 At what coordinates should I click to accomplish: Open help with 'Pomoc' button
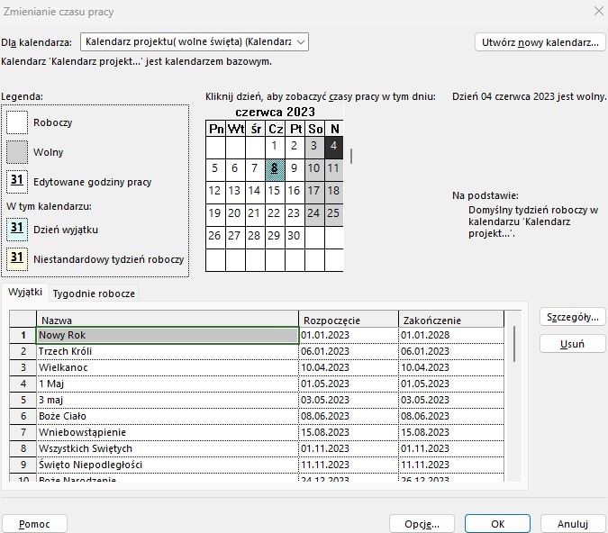[x=34, y=523]
